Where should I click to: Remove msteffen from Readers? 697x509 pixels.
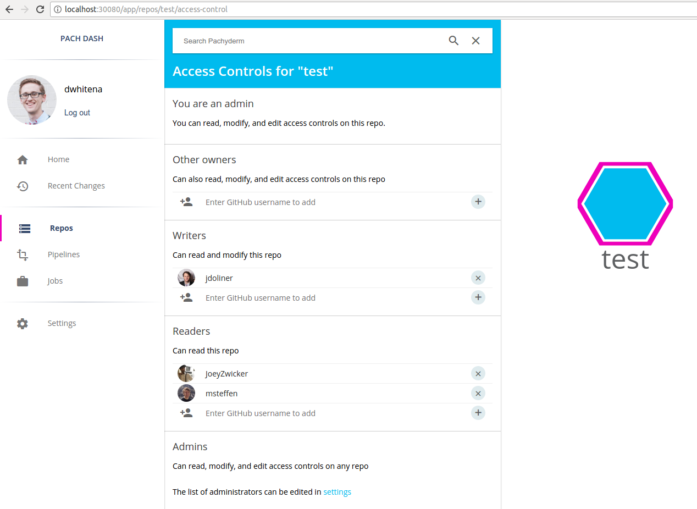(x=478, y=394)
